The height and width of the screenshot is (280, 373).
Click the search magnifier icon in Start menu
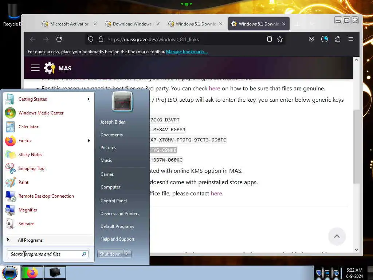click(x=84, y=254)
